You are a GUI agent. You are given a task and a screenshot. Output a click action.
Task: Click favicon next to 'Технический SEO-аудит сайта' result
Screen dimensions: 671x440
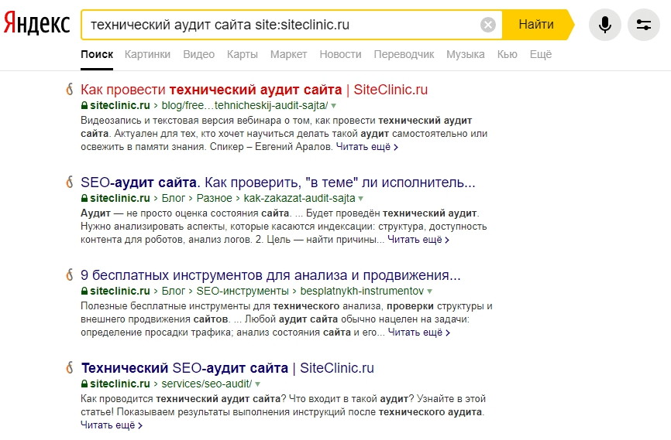pos(69,367)
